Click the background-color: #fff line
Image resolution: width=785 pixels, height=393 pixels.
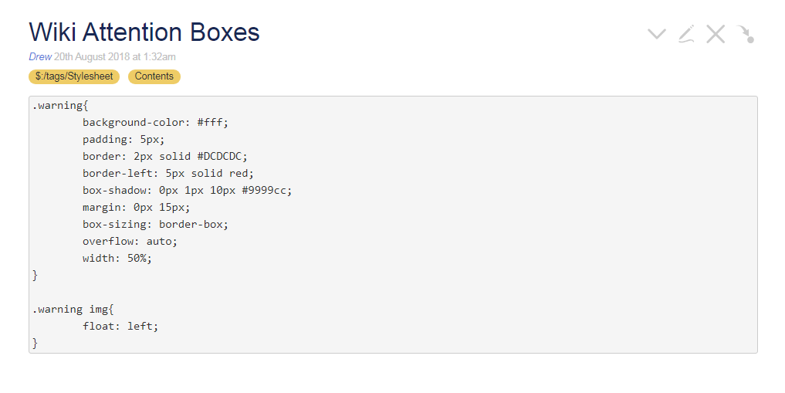click(x=155, y=122)
